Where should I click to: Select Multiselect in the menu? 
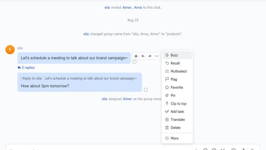tap(177, 71)
